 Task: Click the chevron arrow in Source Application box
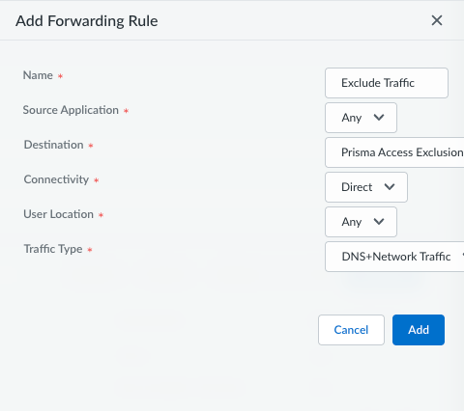coord(379,118)
